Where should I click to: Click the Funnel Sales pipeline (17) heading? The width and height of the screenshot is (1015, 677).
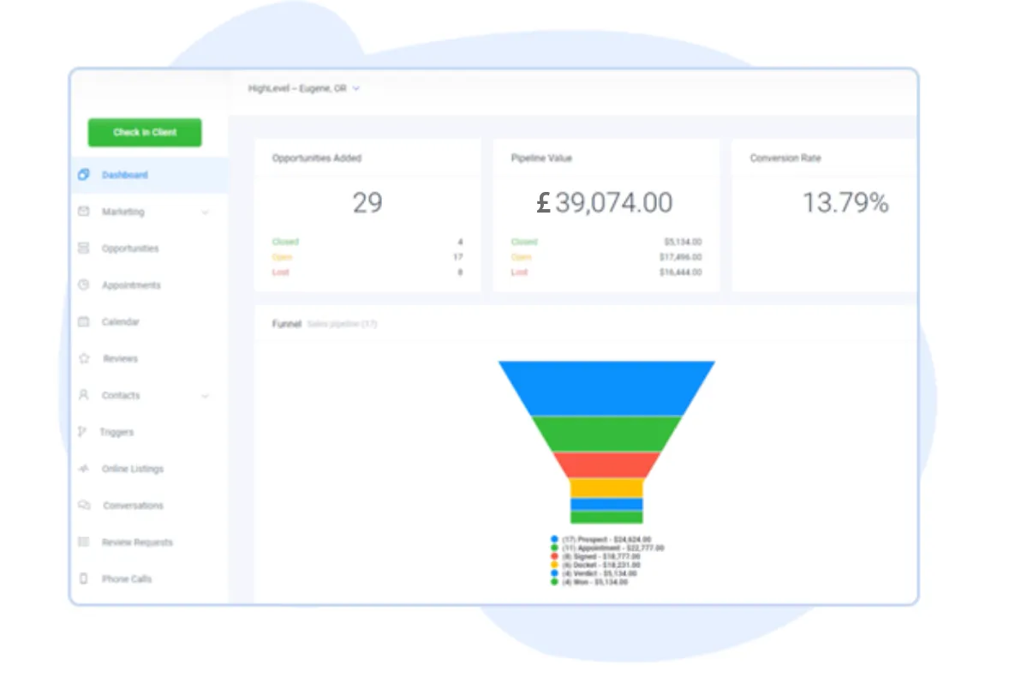pos(325,324)
